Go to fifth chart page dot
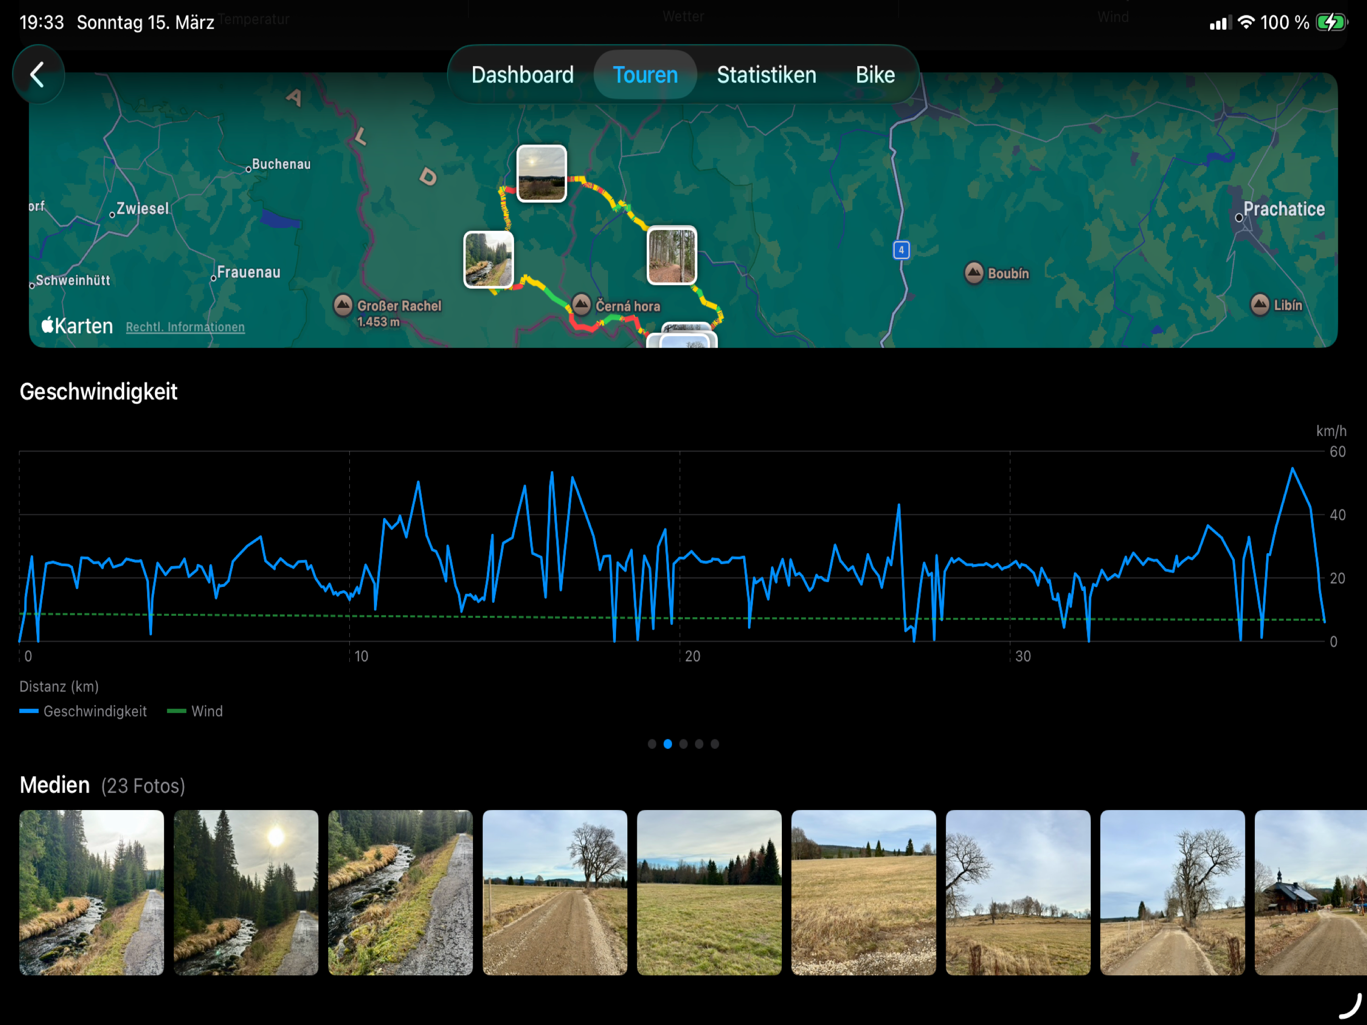The width and height of the screenshot is (1367, 1025). 715,744
